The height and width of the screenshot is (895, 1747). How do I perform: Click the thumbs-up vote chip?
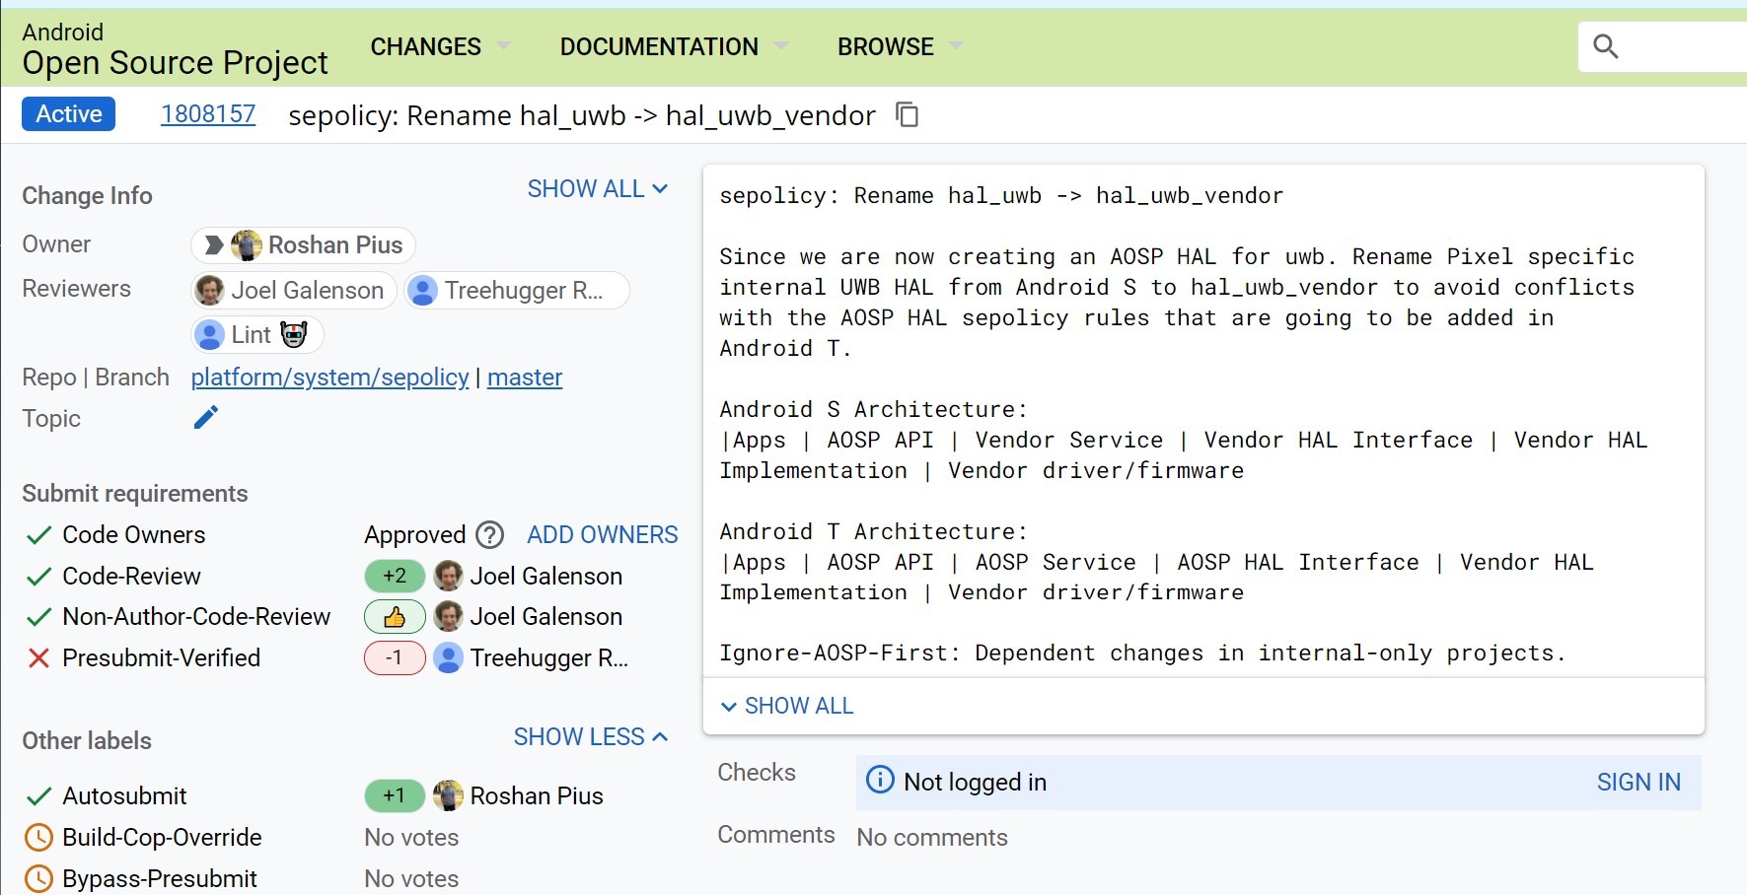pos(395,617)
